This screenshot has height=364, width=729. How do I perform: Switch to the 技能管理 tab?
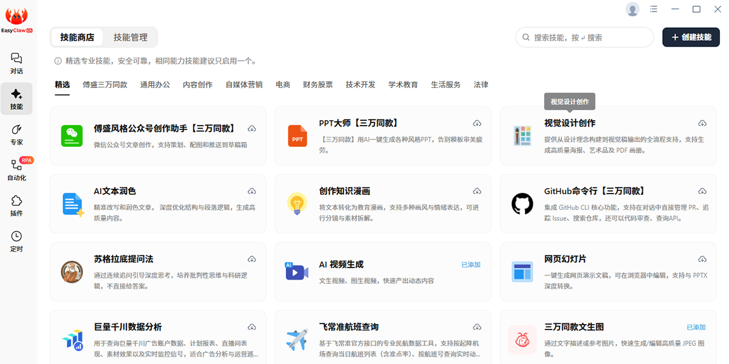[x=131, y=37]
